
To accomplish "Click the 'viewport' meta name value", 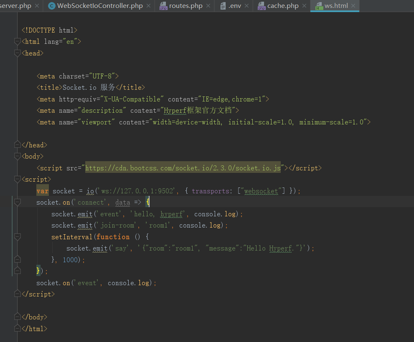I will [x=97, y=122].
